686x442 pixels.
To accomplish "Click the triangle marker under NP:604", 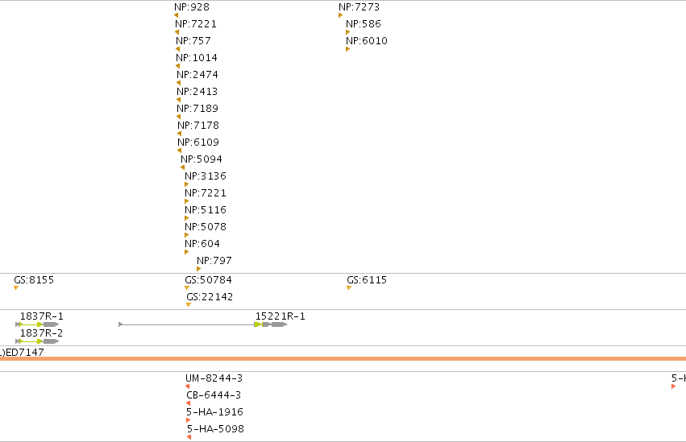I will [x=187, y=252].
